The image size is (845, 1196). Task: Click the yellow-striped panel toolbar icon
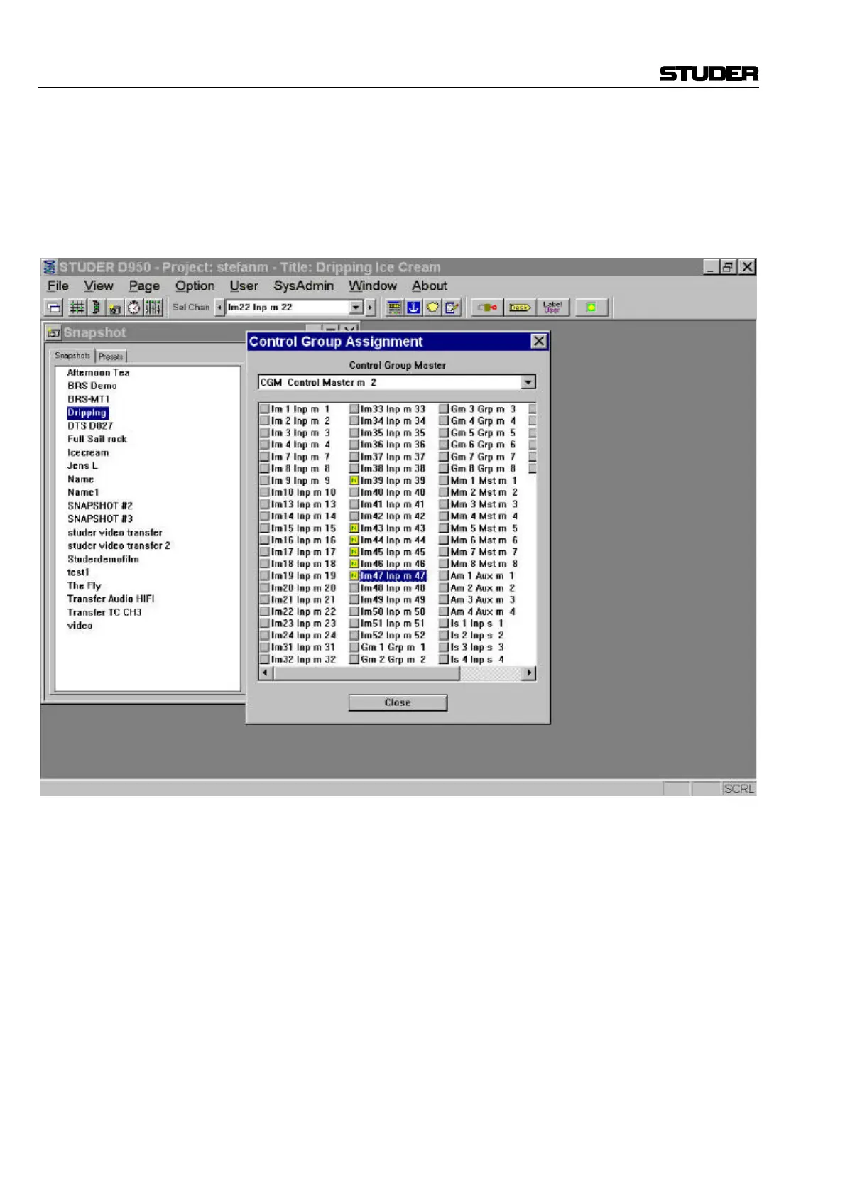point(395,308)
